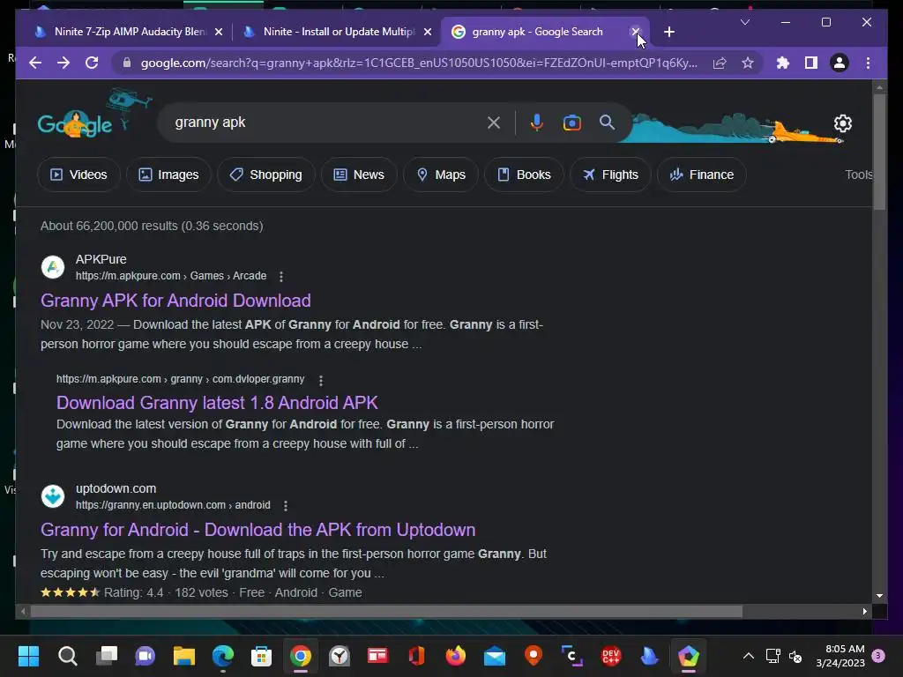The image size is (903, 677).
Task: Switch to Finance results
Action: [x=701, y=175]
